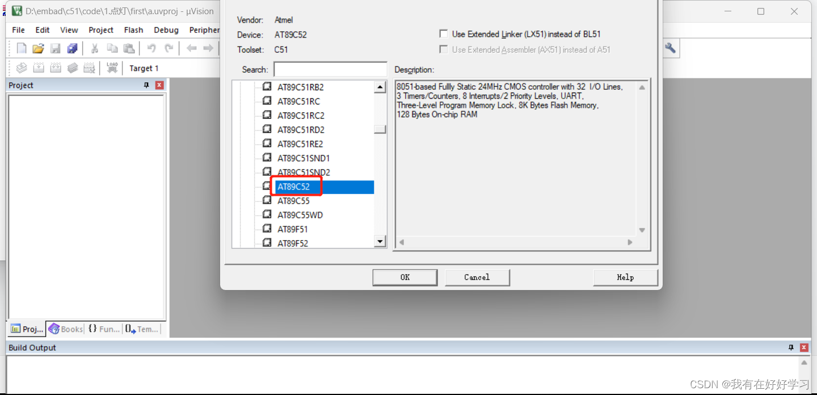Click the Translate file build toolbar icon
Viewport: 817px width, 395px height.
(x=22, y=68)
